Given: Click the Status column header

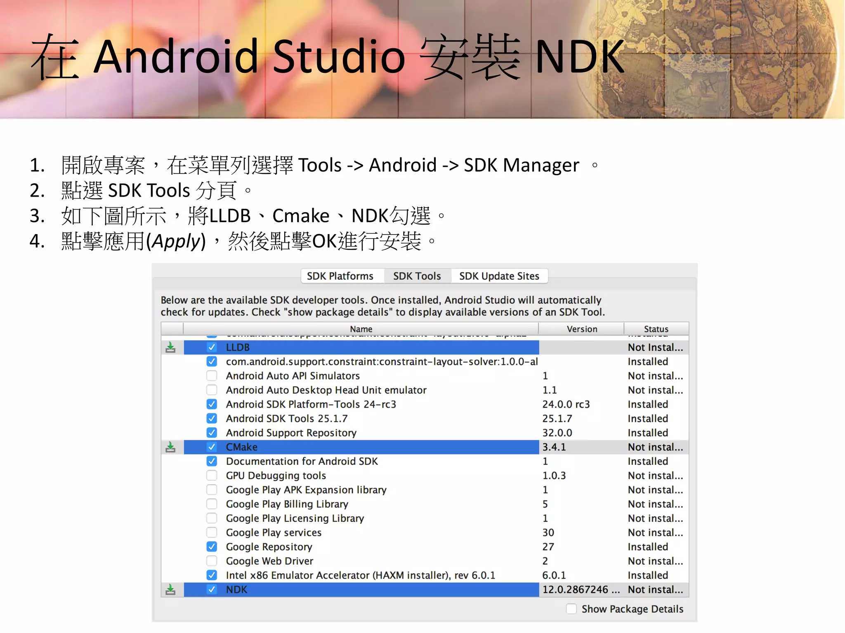Looking at the screenshot, I should coord(656,329).
